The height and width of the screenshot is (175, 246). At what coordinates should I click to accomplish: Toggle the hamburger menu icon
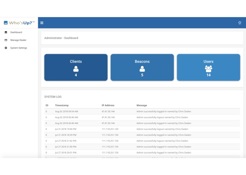tap(42, 23)
